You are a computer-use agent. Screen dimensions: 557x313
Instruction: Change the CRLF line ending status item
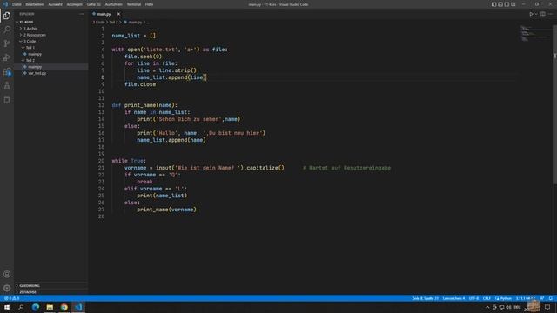[x=487, y=298]
